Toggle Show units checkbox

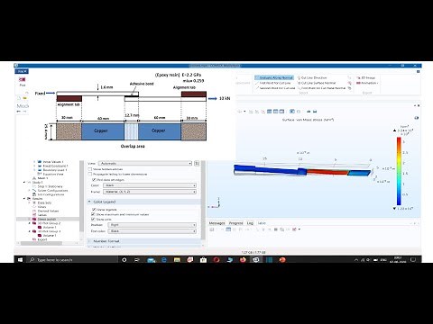[x=93, y=220]
